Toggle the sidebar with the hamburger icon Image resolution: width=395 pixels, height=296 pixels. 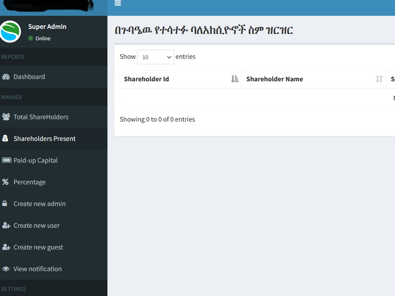coord(118,3)
